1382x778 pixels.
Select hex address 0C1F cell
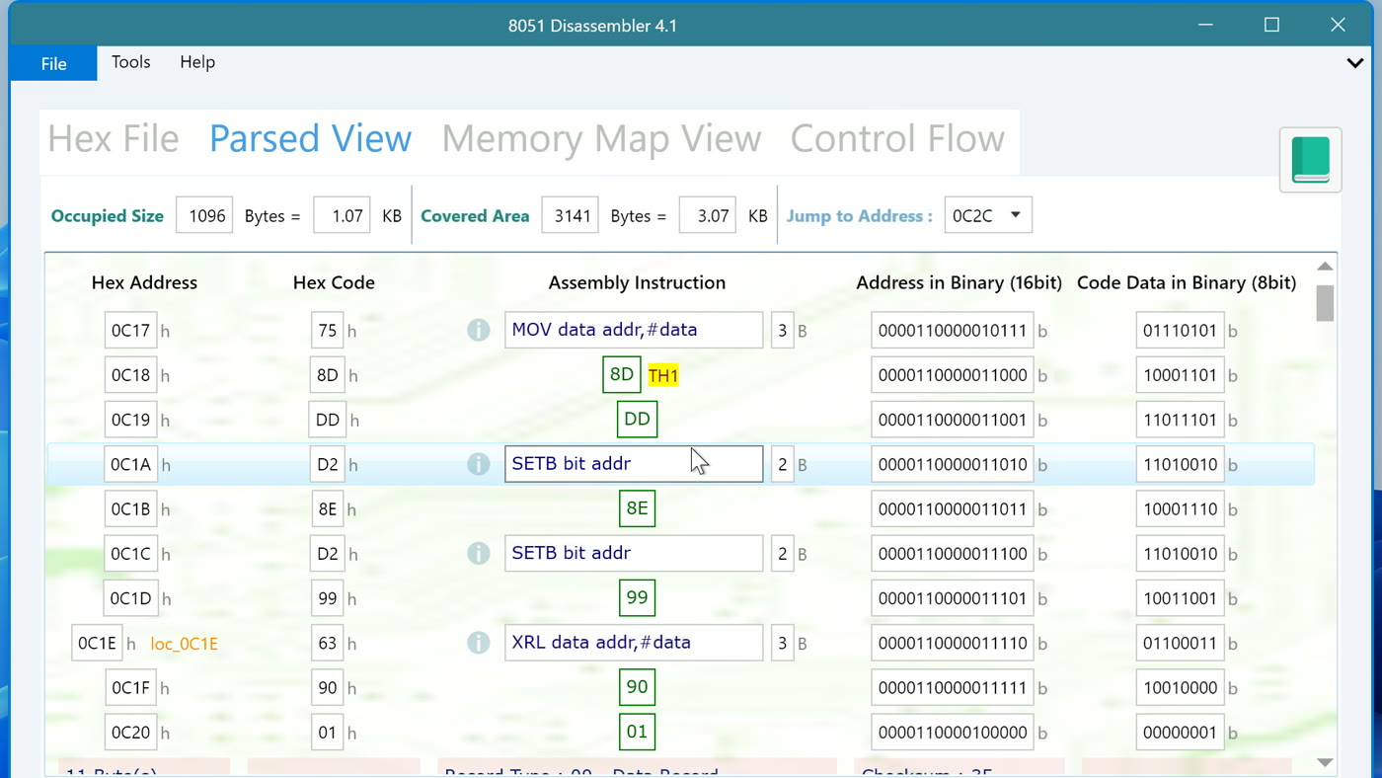(130, 687)
